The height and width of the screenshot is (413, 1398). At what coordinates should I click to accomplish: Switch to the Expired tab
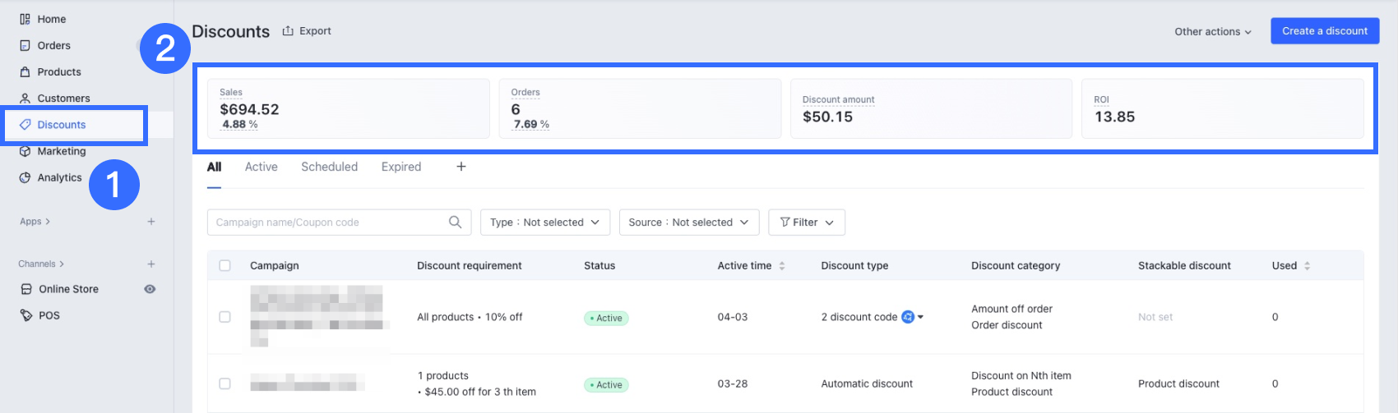(400, 167)
